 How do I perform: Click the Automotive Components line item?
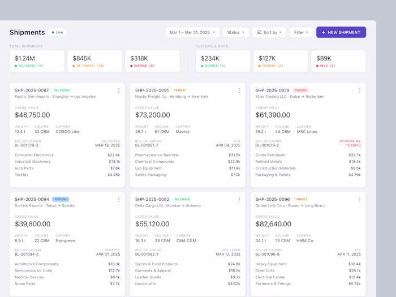pyautogui.click(x=67, y=264)
